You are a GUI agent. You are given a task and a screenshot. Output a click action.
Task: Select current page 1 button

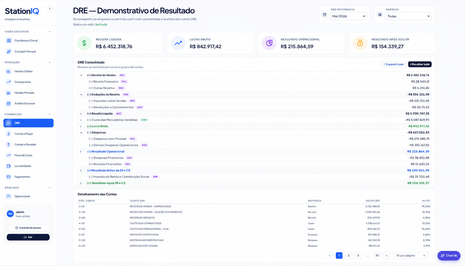point(339,255)
